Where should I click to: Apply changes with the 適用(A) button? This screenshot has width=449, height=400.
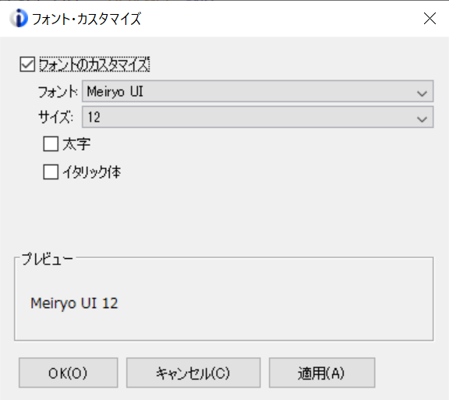click(322, 373)
